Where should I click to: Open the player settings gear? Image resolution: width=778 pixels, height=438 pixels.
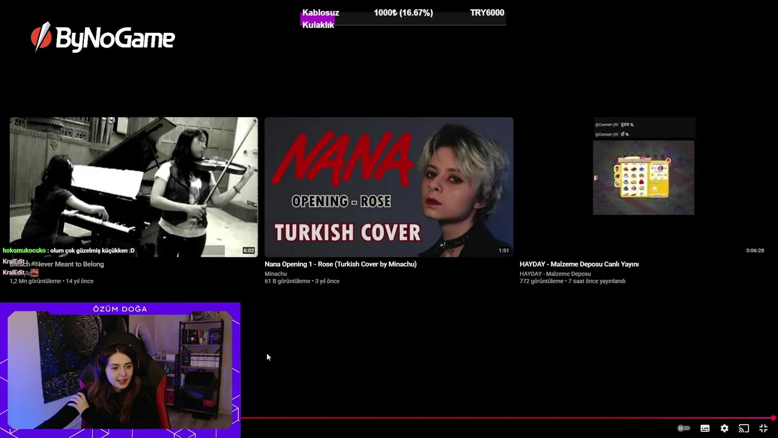click(x=725, y=428)
